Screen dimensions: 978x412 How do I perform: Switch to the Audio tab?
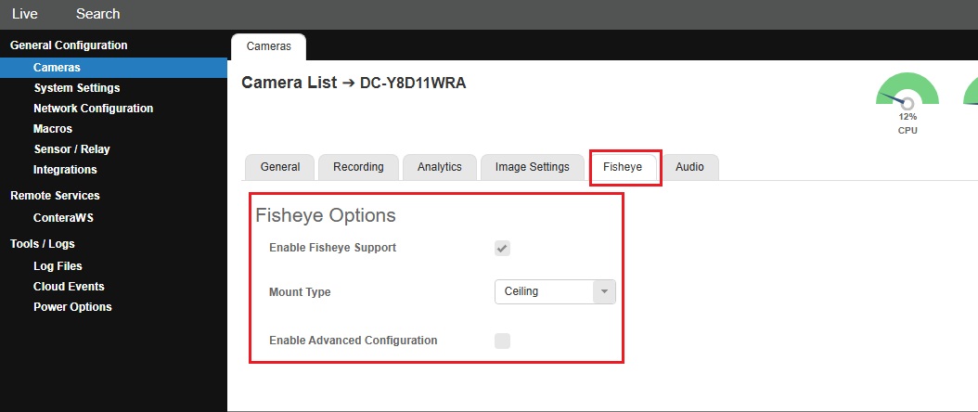click(x=689, y=167)
